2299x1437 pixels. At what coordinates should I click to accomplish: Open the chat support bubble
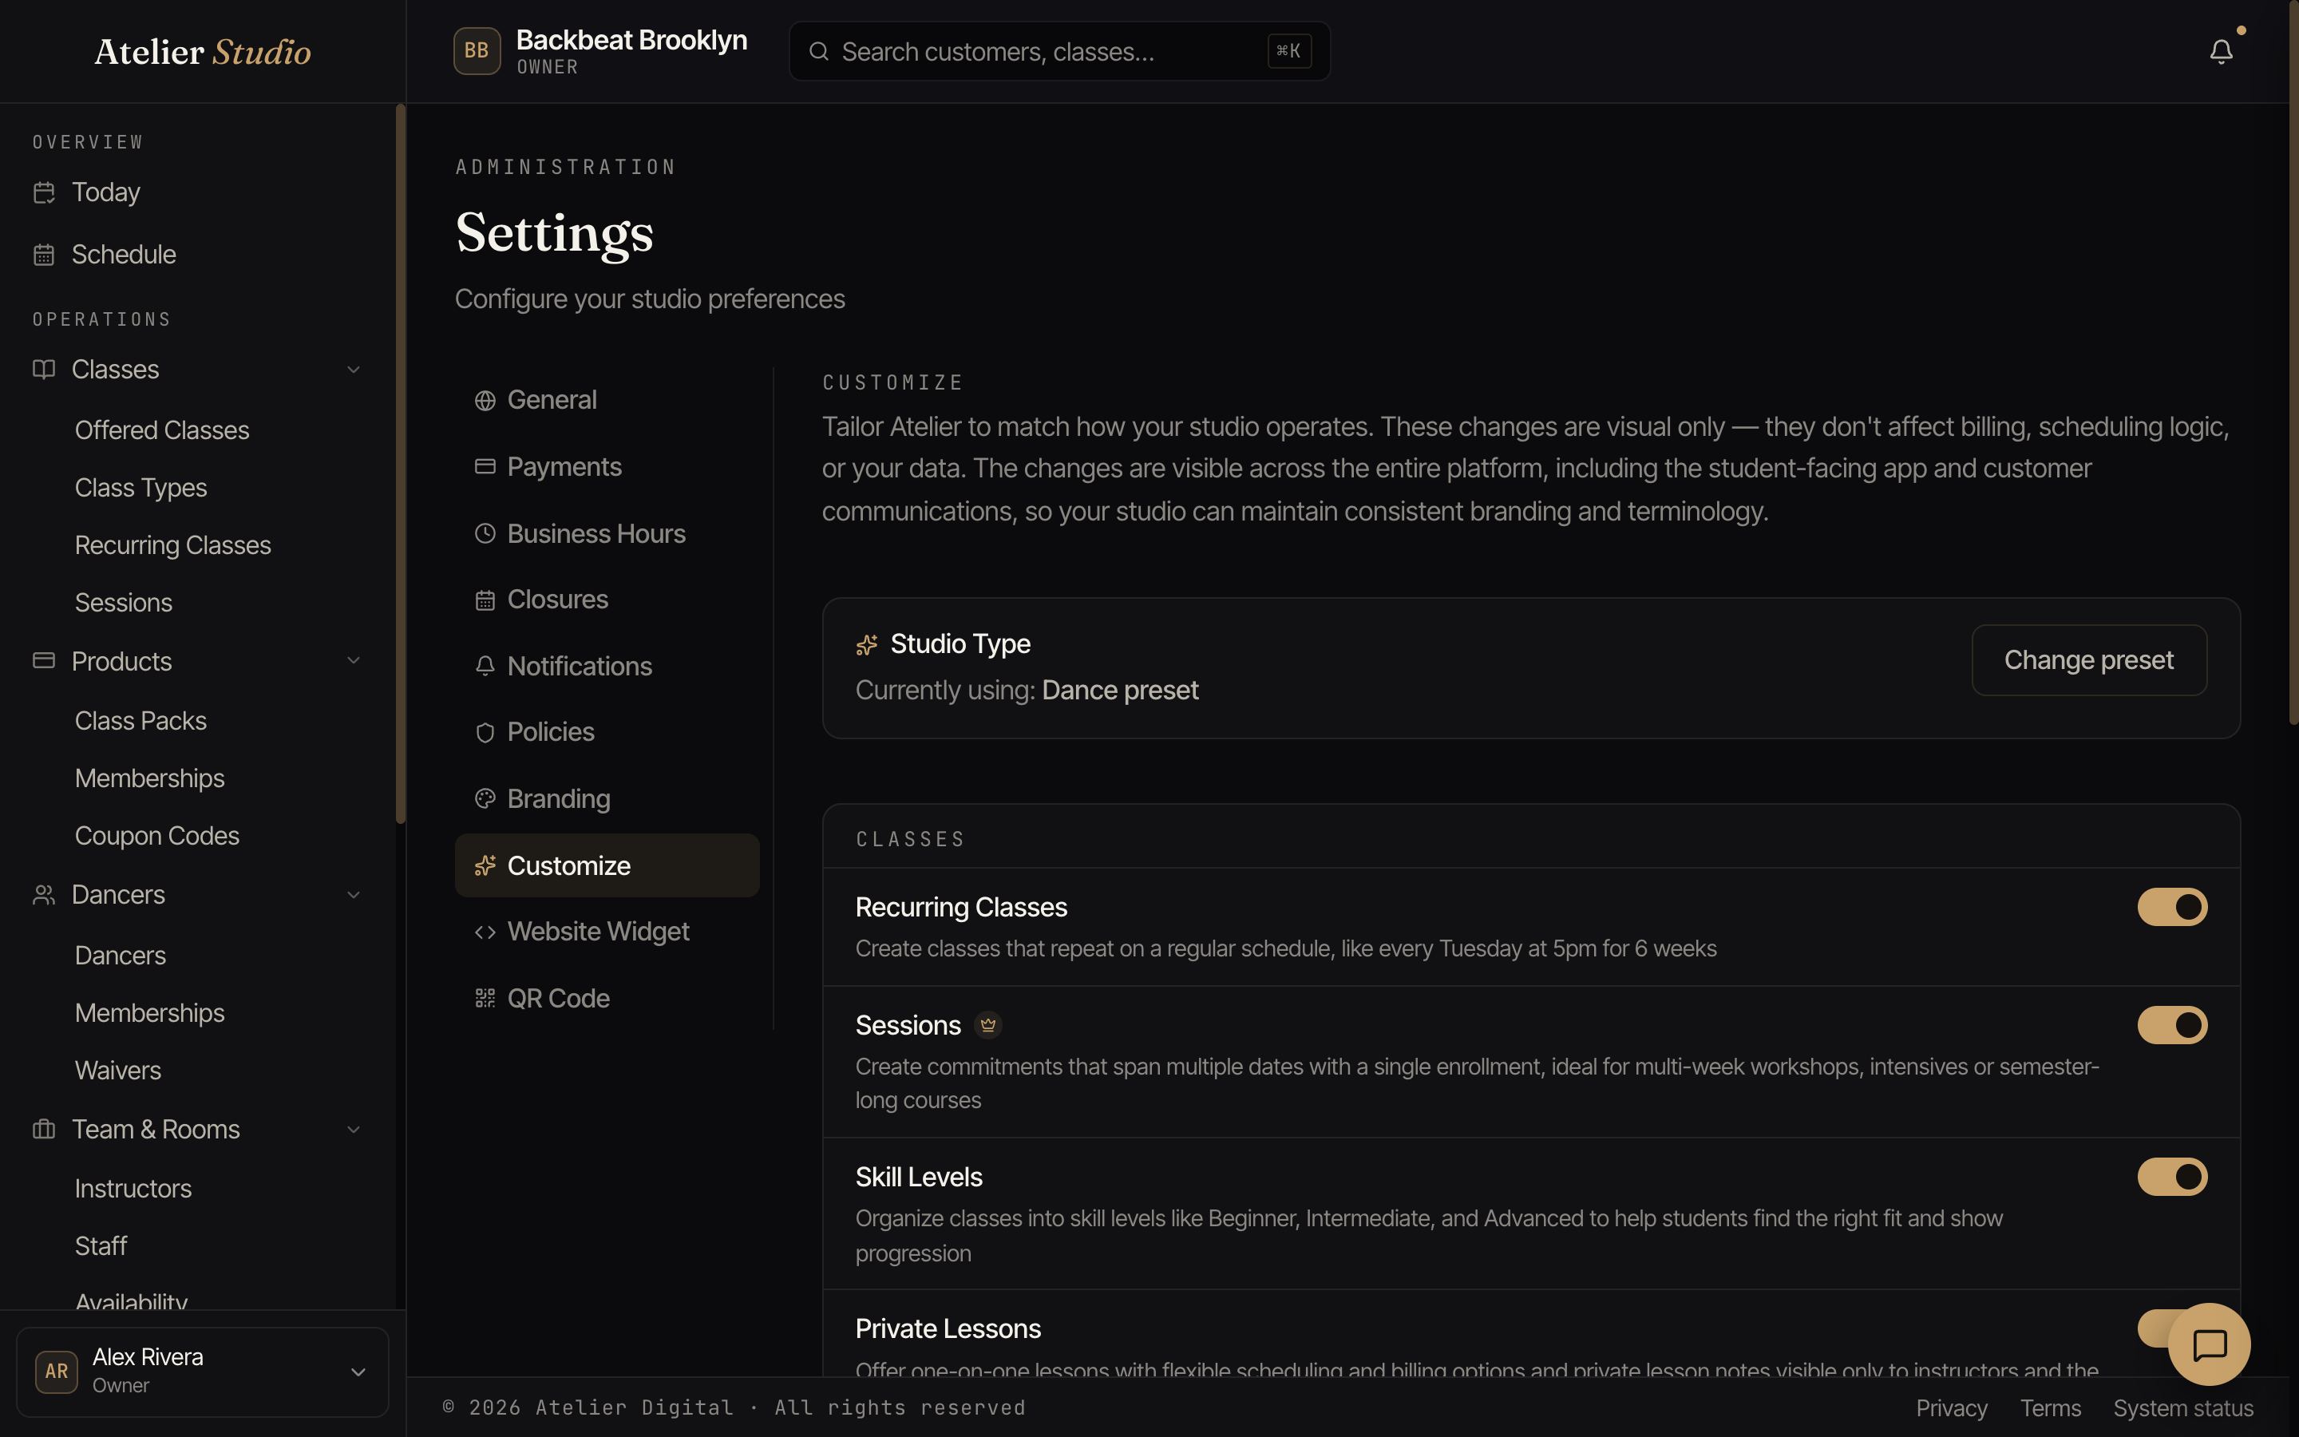click(2209, 1344)
